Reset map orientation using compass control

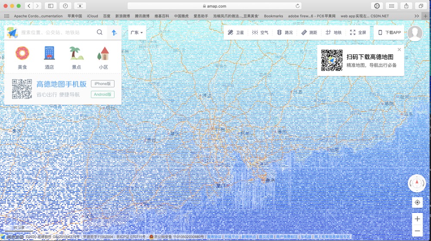pos(417,184)
